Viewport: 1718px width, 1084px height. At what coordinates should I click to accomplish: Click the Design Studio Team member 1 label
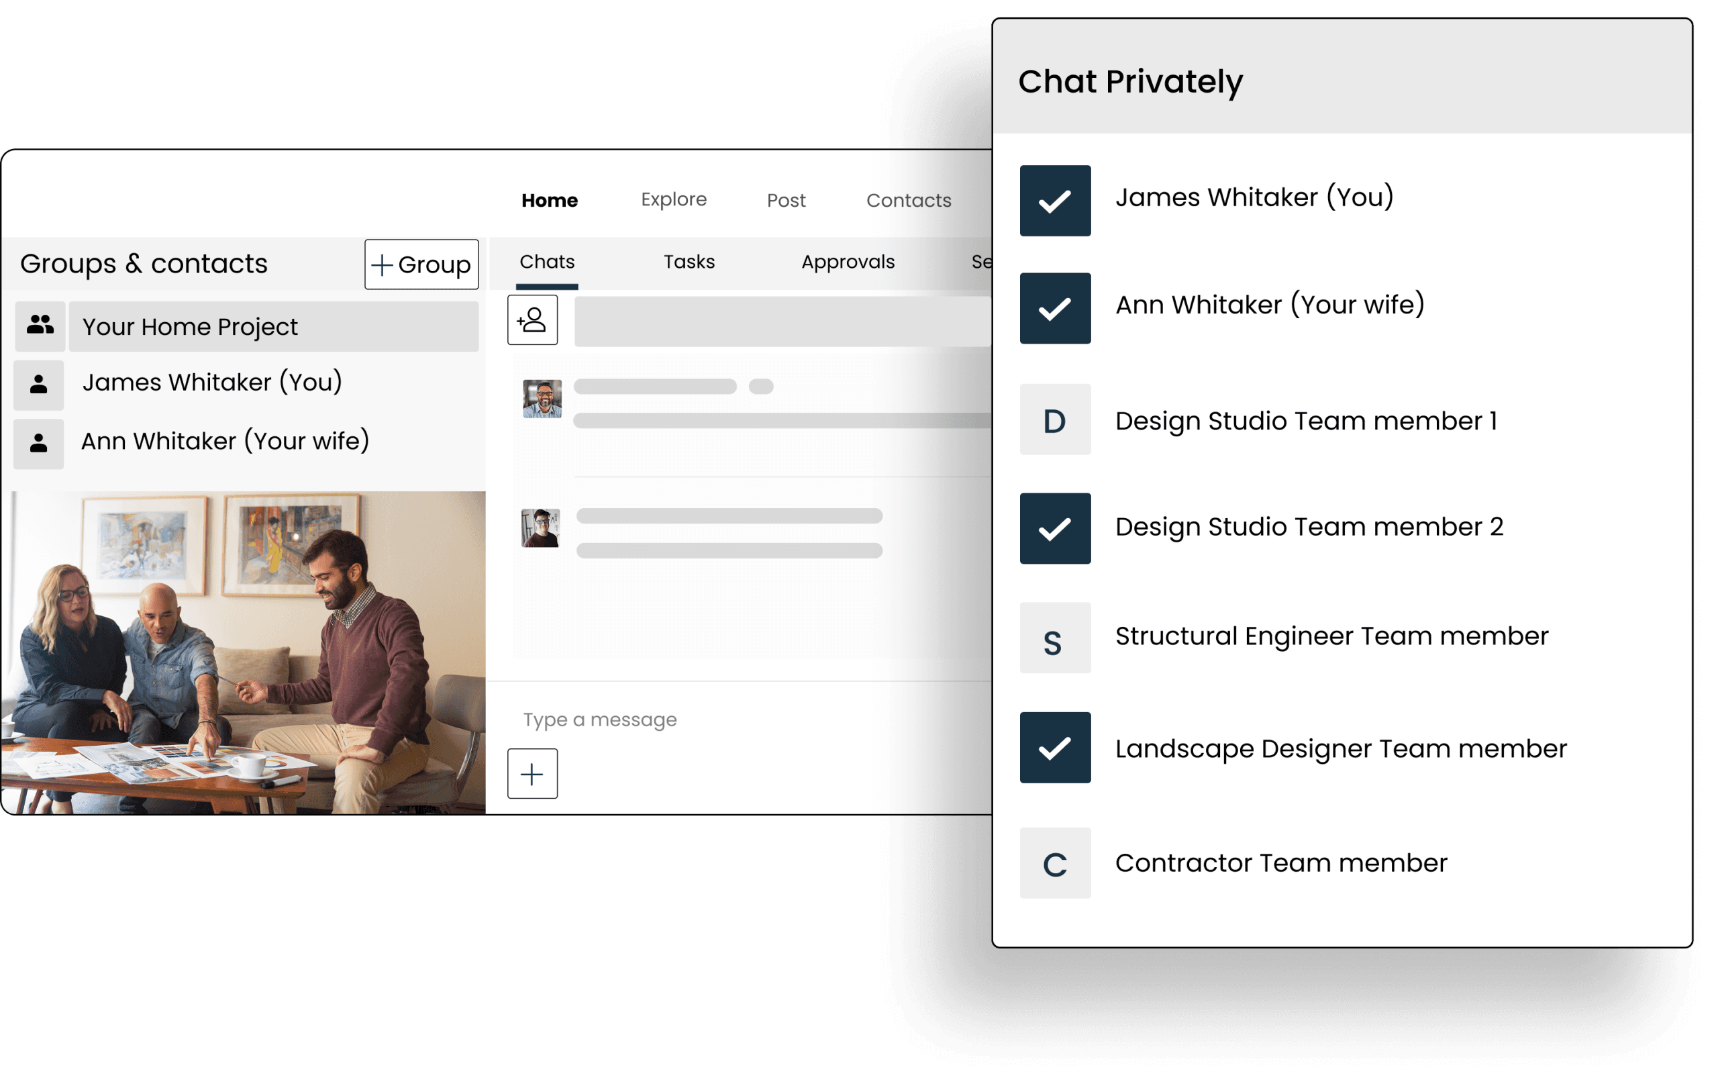(1307, 421)
